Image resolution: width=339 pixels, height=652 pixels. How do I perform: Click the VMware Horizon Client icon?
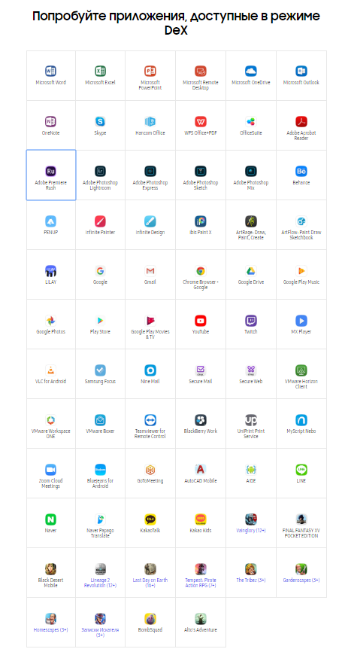coord(301,370)
